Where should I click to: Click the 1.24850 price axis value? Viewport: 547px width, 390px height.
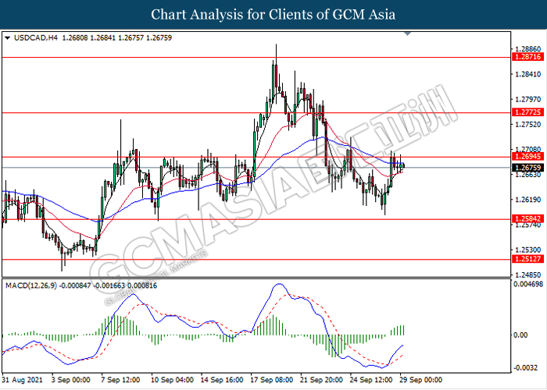527,275
